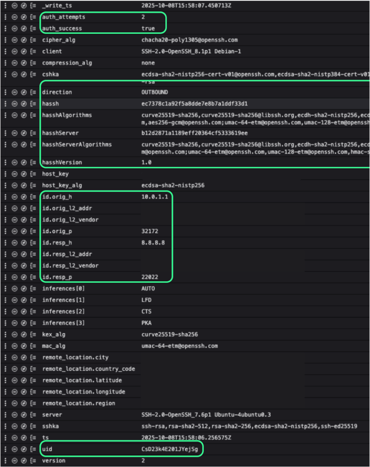Toggle the column list icon for cipher_alg
Viewport: 370px width, 467px height.
point(32,40)
